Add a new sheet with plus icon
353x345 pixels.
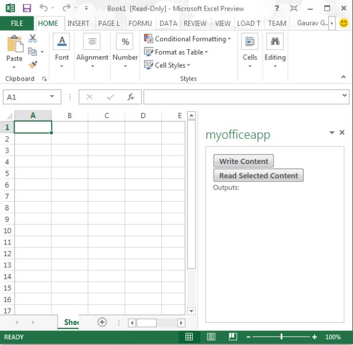pyautogui.click(x=102, y=322)
